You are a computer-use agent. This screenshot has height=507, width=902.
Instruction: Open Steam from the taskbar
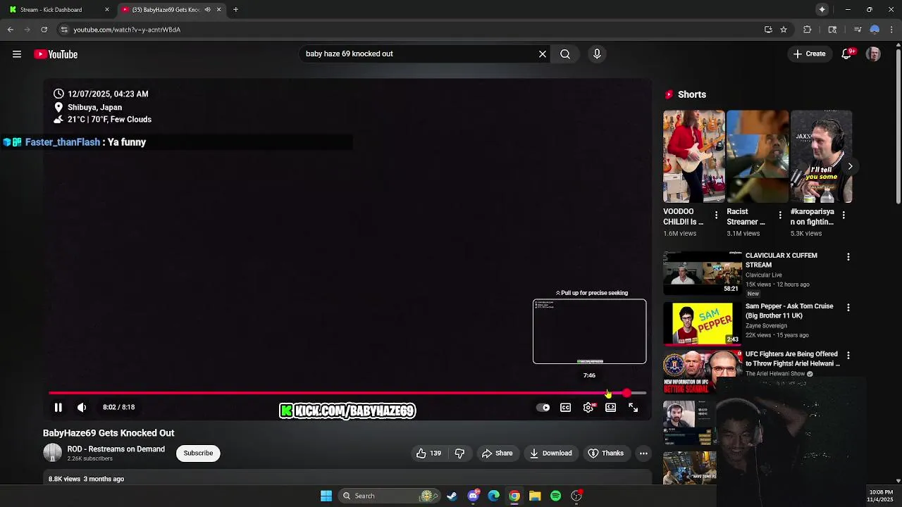(x=452, y=496)
